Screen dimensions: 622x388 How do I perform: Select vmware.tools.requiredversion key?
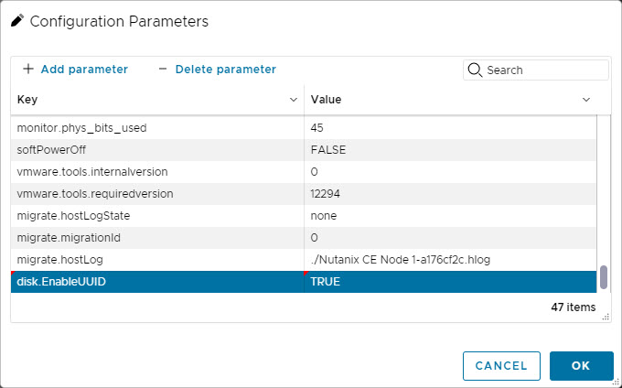point(157,194)
